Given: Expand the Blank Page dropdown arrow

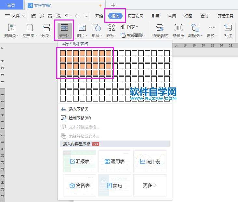Looking at the screenshot, I should pos(36,35).
